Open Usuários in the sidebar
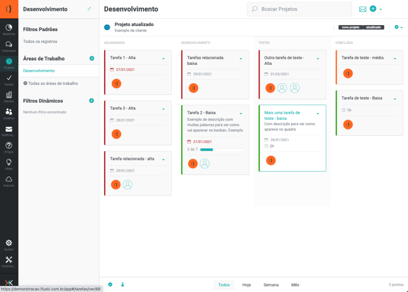 coord(9,113)
